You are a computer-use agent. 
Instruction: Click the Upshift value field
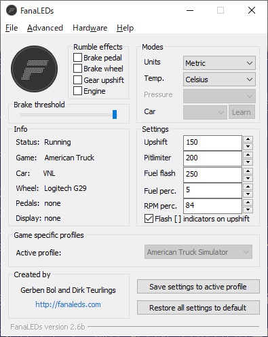212,143
